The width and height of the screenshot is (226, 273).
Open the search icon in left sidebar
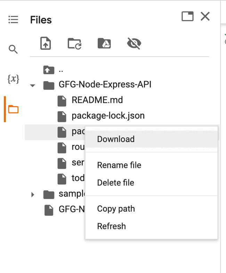pos(13,49)
